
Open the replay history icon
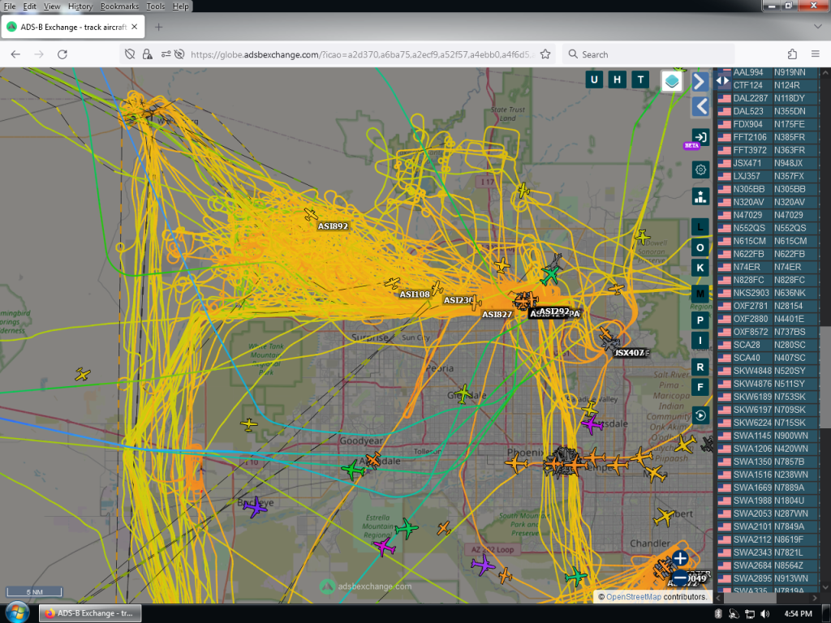pos(700,415)
